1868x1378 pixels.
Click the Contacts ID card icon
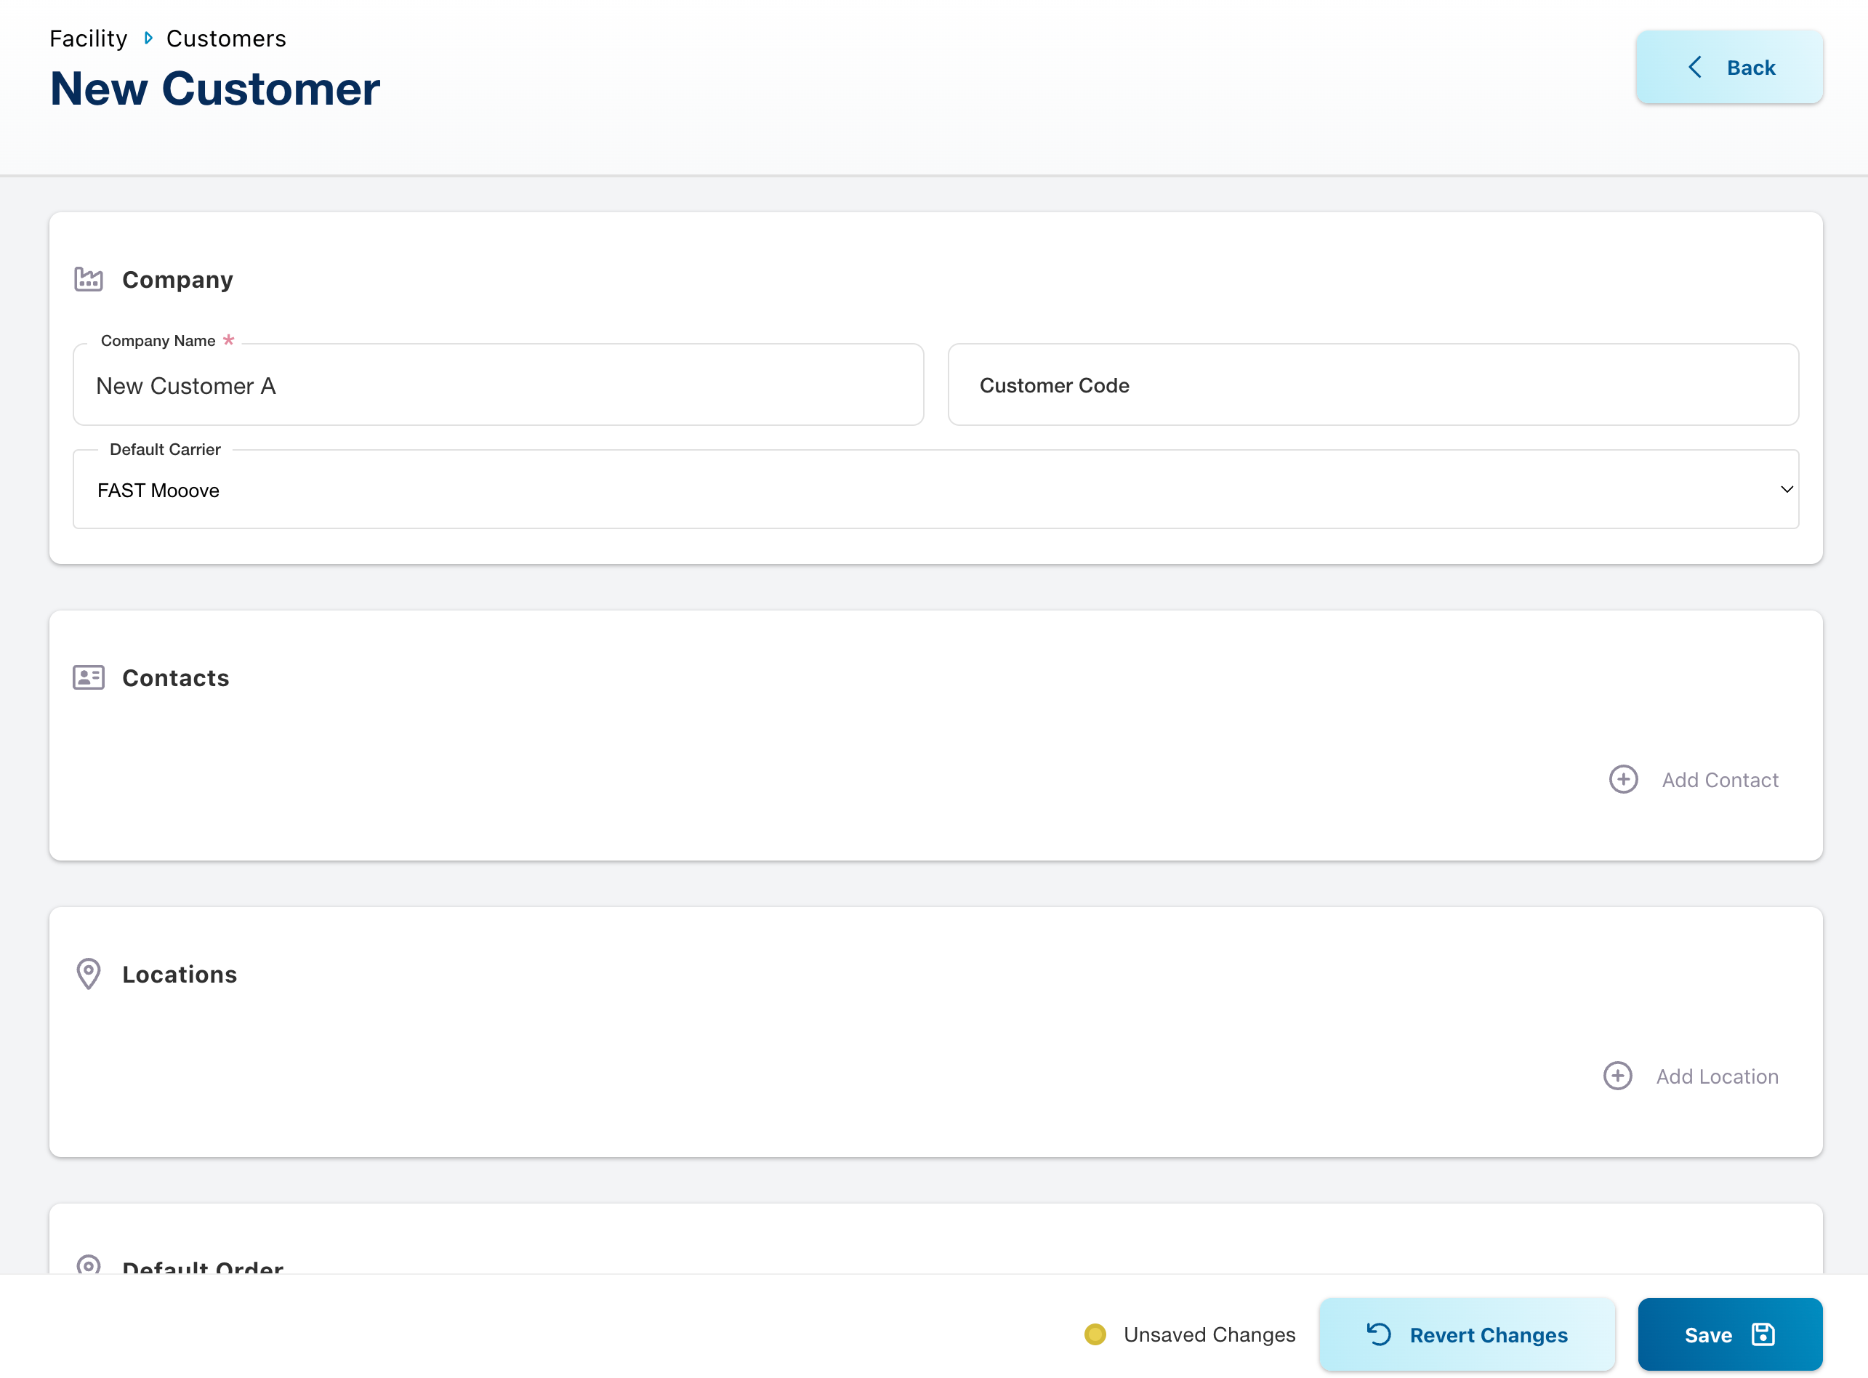pyautogui.click(x=88, y=677)
